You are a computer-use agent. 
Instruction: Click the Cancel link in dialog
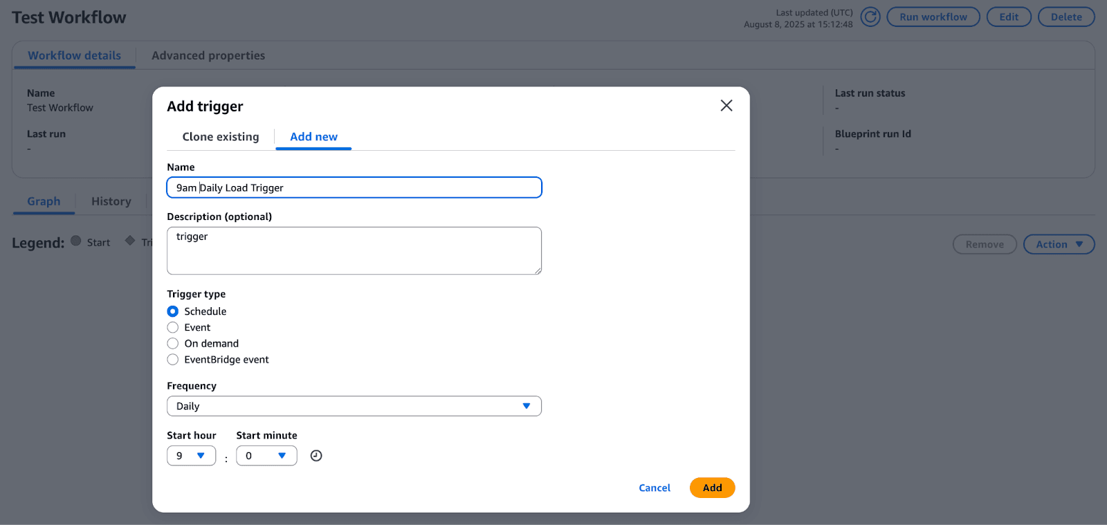point(654,488)
